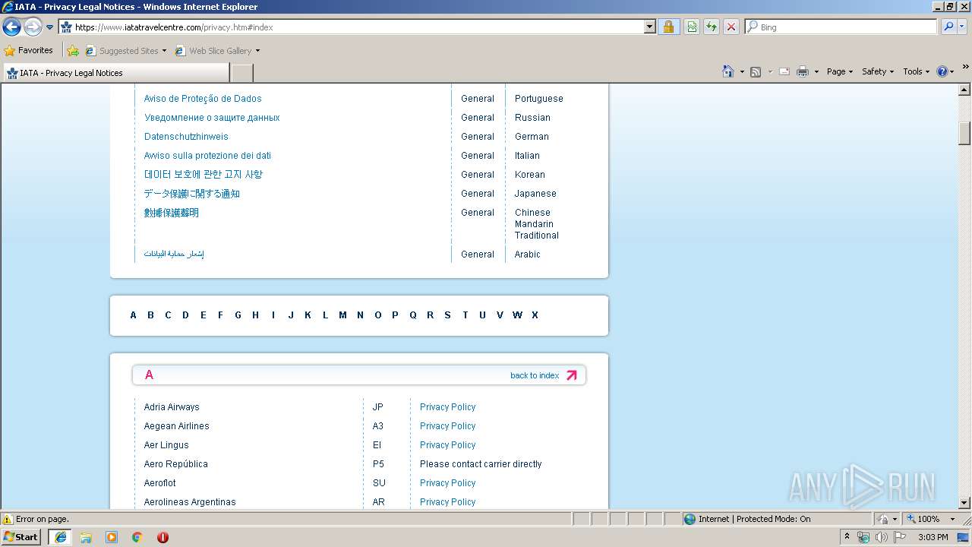Click the browser Back arrow button
This screenshot has height=547, width=972.
tap(11, 27)
